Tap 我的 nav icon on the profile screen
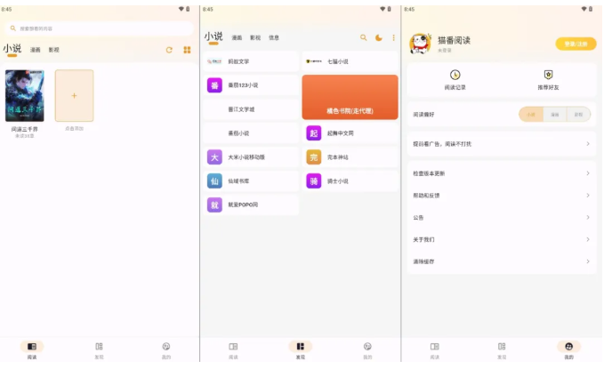Viewport: 604px width, 369px height. pos(569,347)
